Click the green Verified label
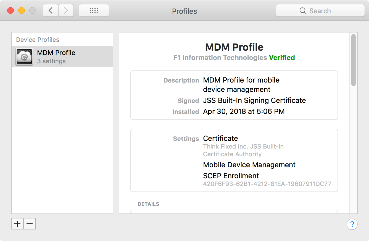Screen dimensions: 369x241 point(282,58)
